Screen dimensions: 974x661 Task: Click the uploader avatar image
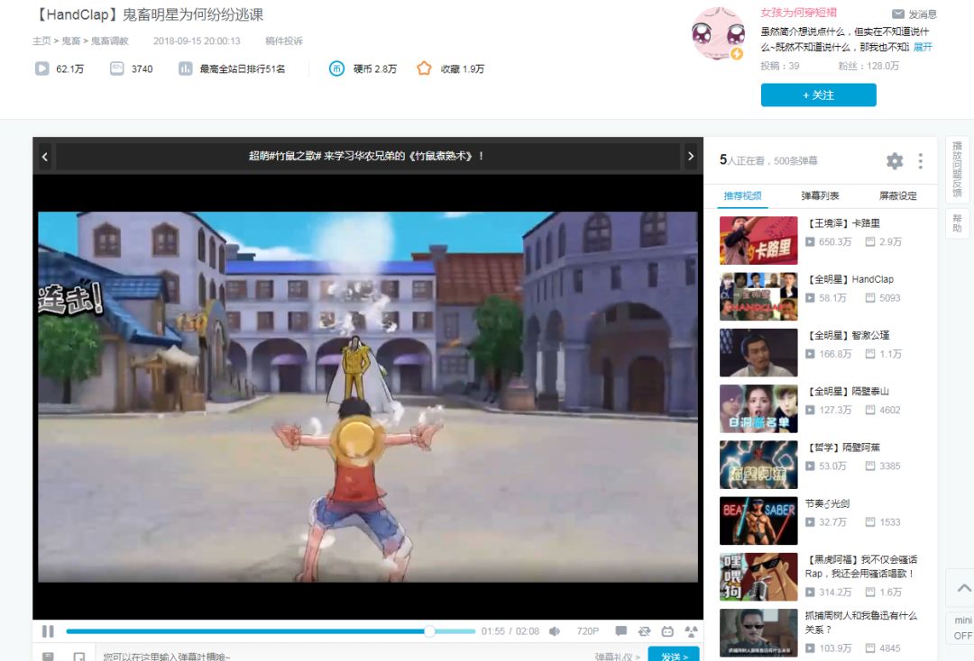coord(718,34)
